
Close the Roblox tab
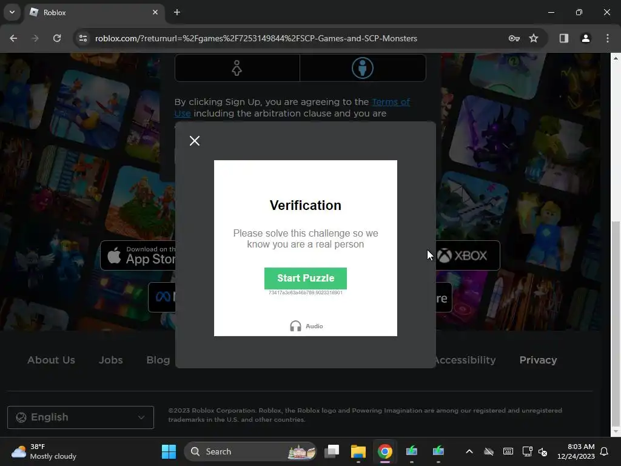pyautogui.click(x=155, y=12)
